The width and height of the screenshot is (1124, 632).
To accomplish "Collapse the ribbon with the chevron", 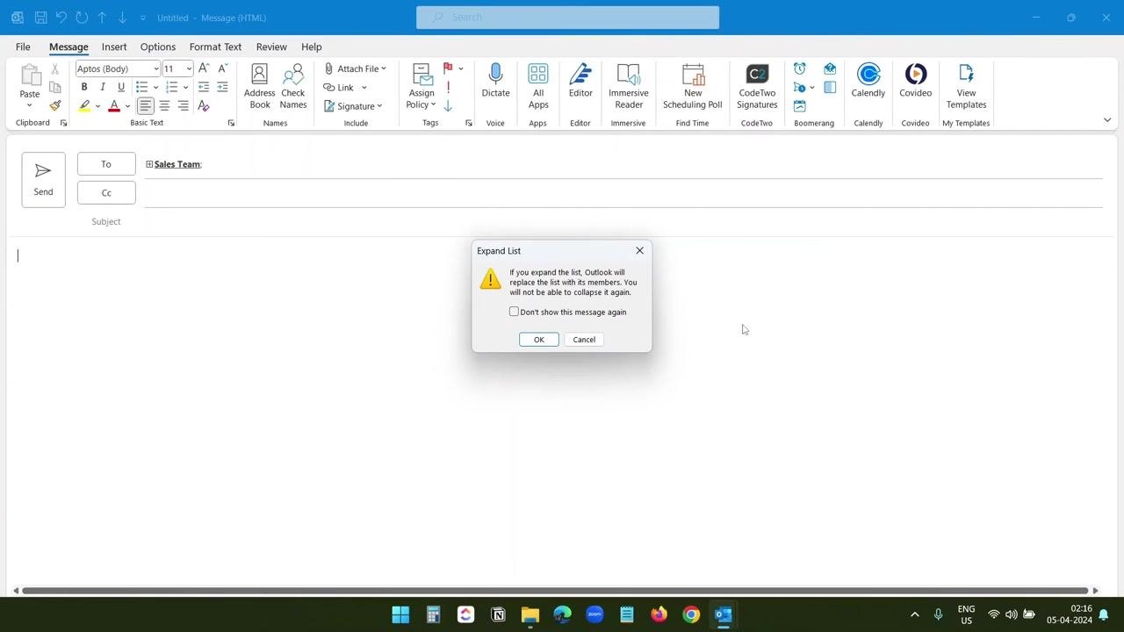I will [x=1107, y=120].
